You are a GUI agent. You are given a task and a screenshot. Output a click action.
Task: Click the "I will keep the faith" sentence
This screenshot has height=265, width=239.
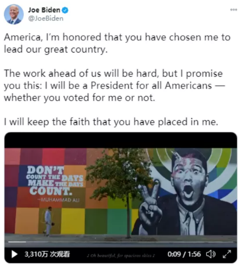(111, 122)
